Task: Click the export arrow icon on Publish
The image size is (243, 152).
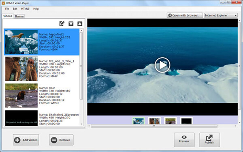Action: pyautogui.click(x=209, y=137)
